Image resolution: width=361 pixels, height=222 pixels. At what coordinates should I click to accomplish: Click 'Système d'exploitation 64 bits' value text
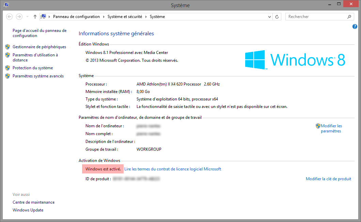[177, 99]
